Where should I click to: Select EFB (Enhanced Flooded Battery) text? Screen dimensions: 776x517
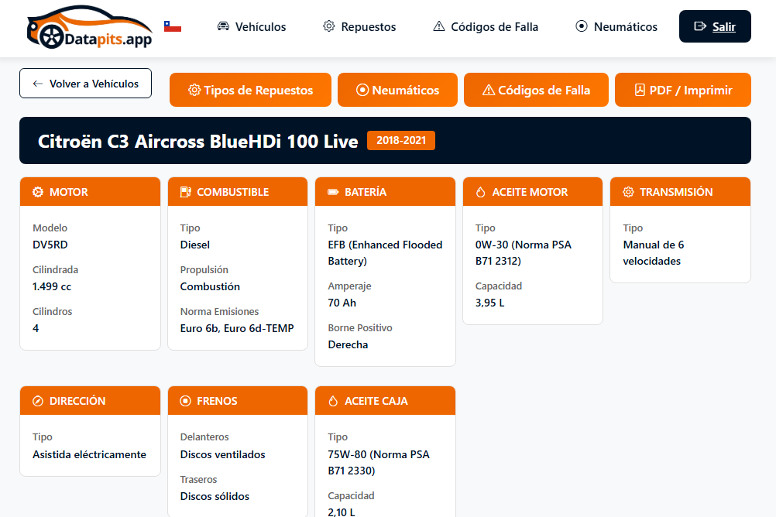(x=385, y=253)
